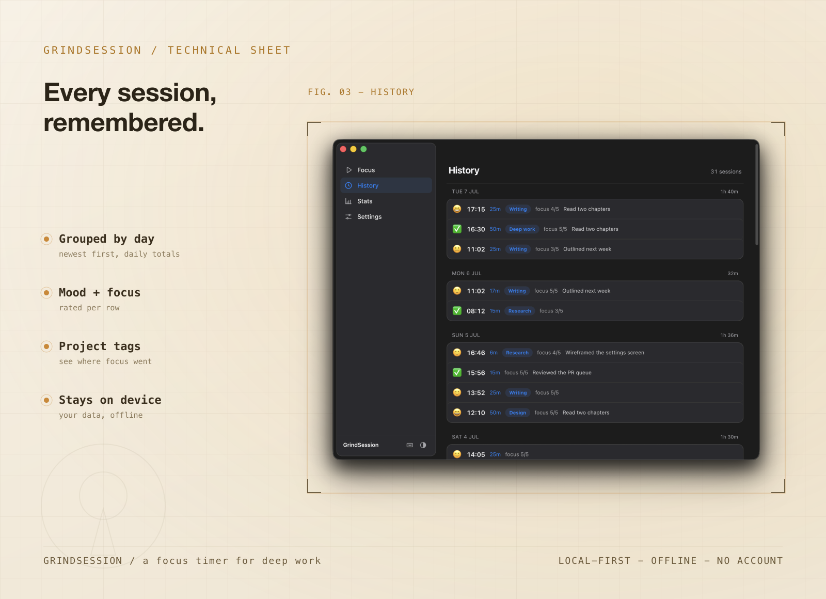826x599 pixels.
Task: Click mood emoji of the 13:52 session
Action: [457, 392]
